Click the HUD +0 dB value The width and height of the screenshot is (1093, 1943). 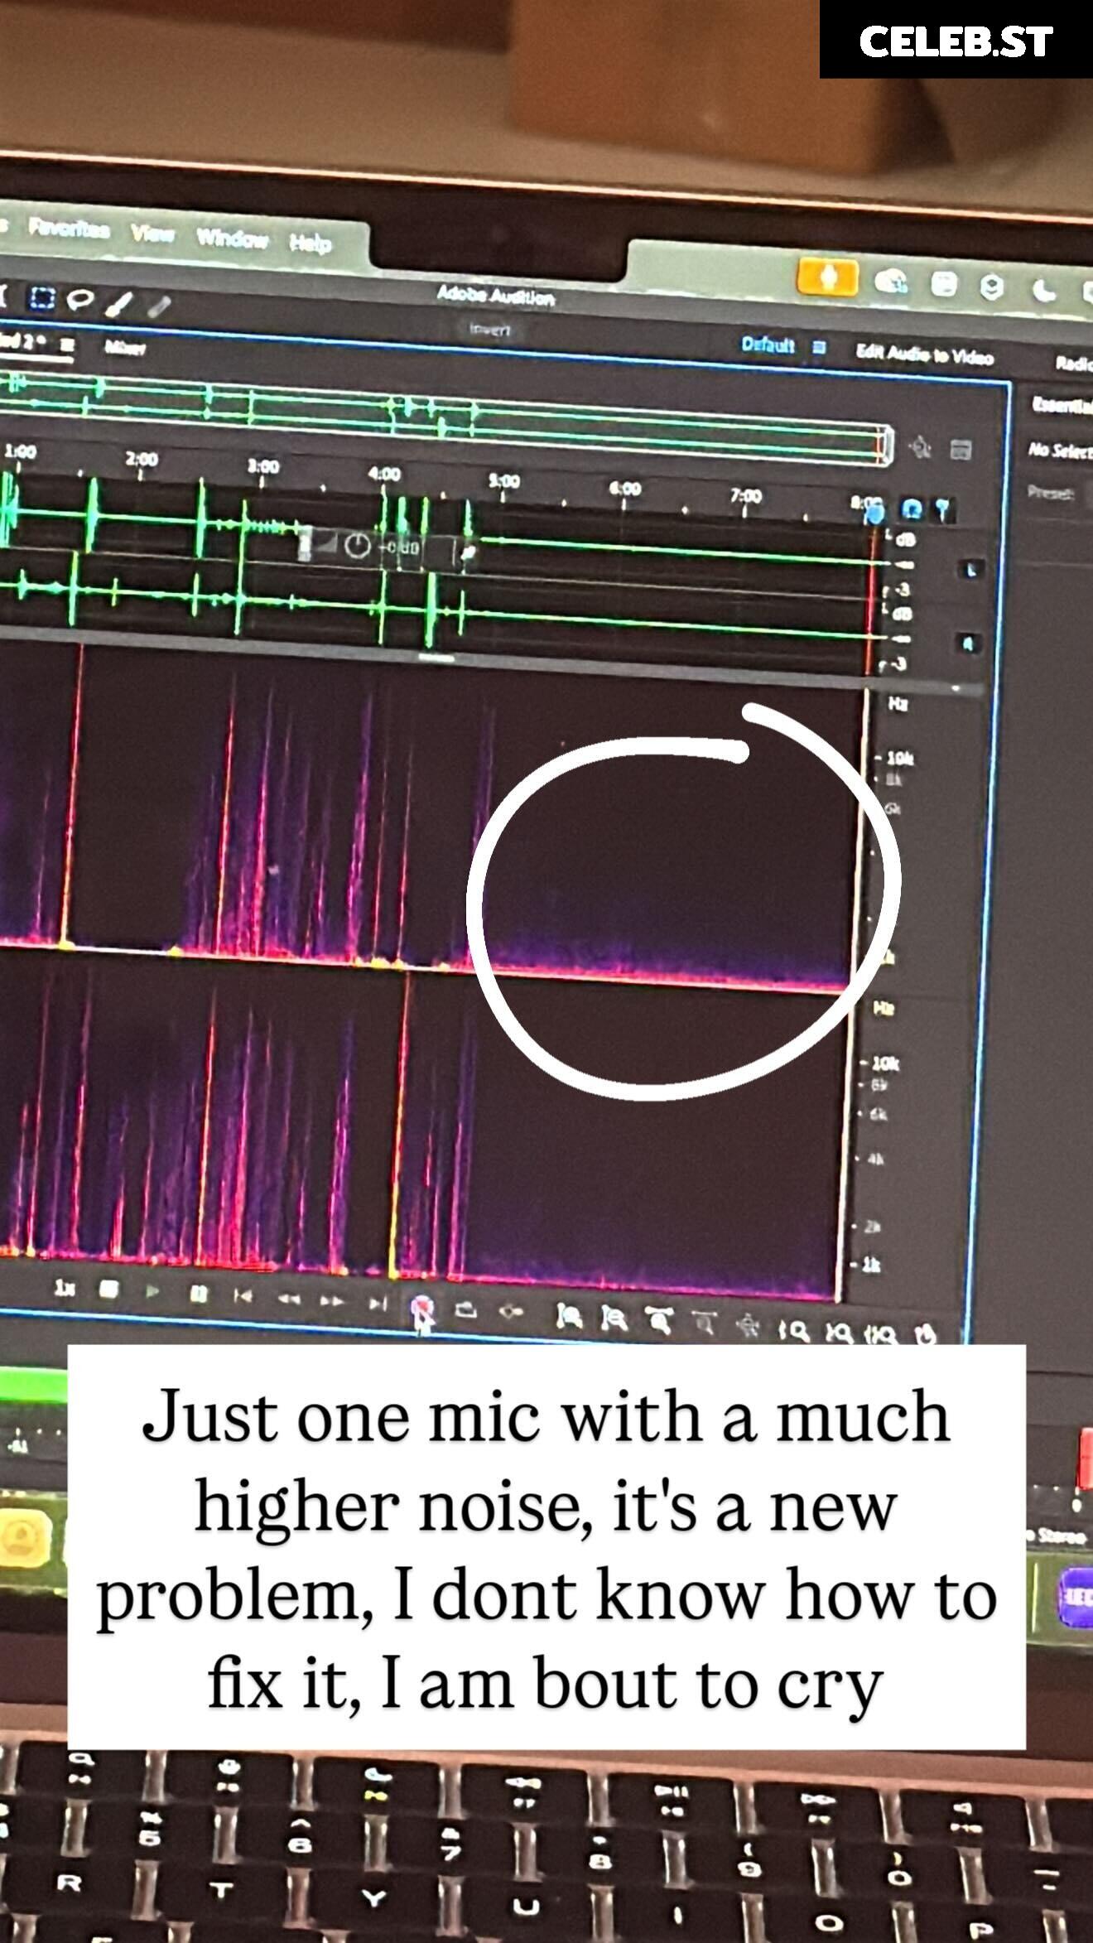point(400,548)
